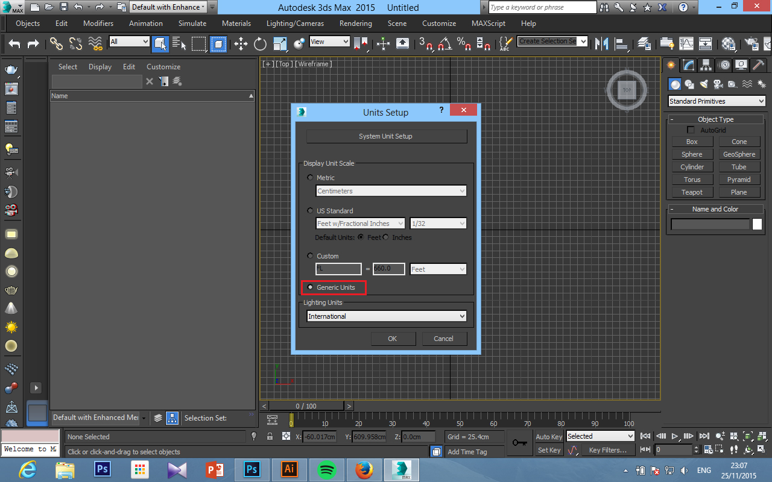Open the object color swatch
772x482 pixels.
[x=758, y=224]
